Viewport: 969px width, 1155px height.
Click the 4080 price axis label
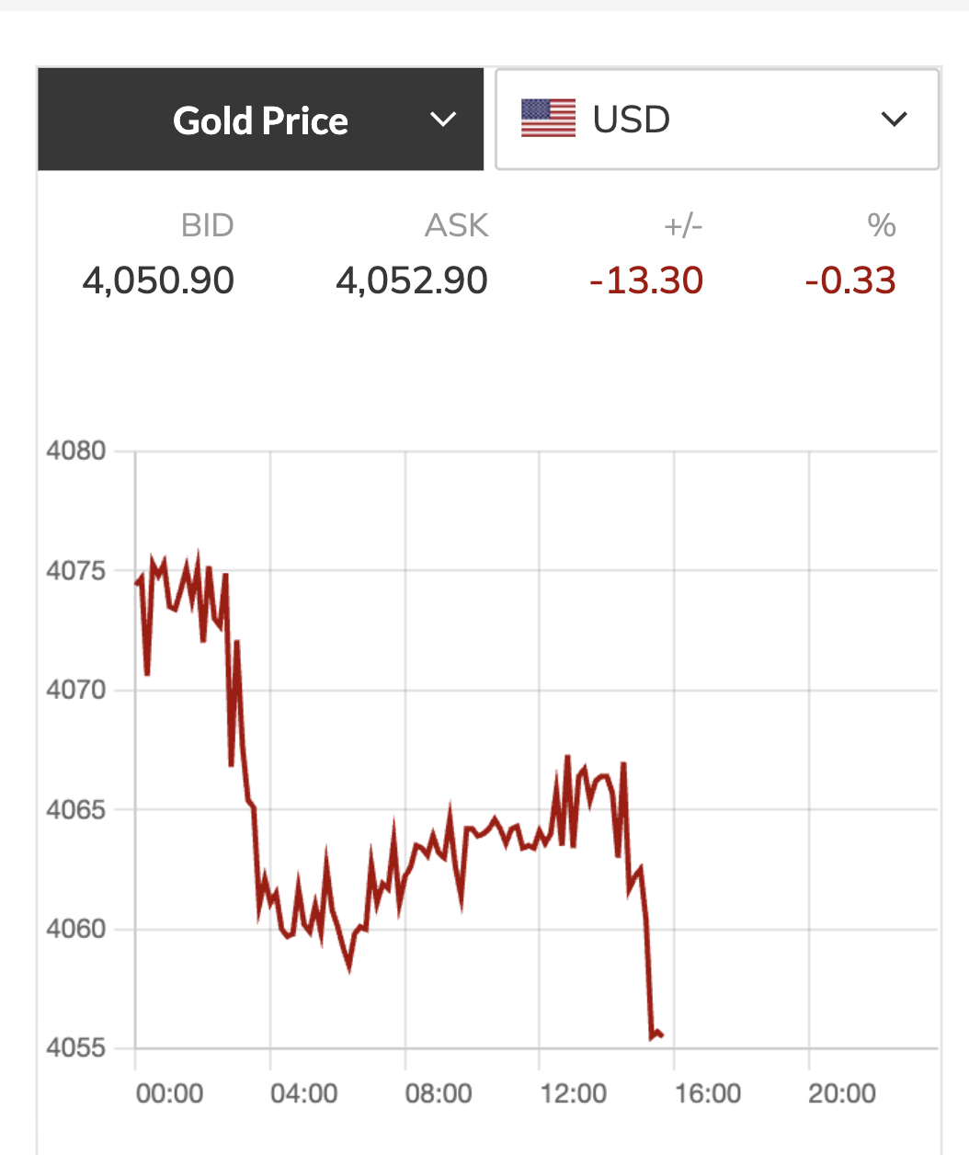76,451
